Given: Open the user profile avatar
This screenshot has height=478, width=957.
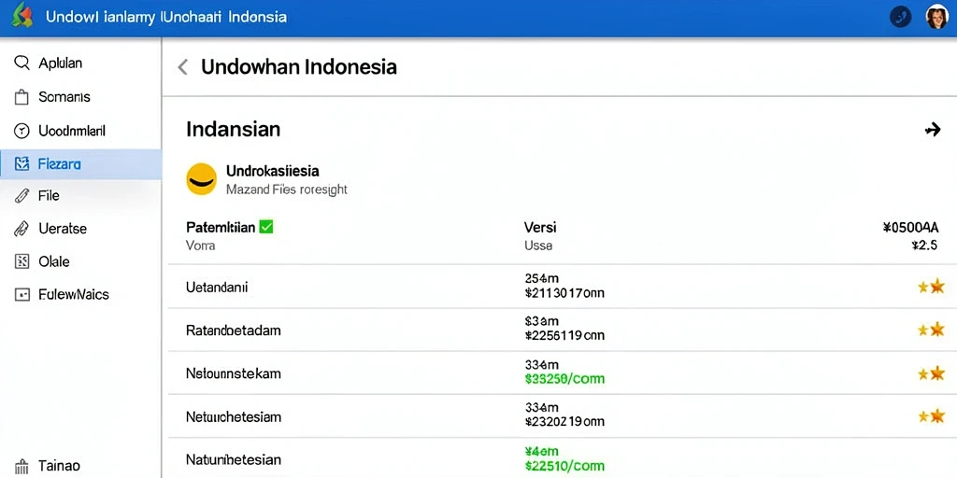Looking at the screenshot, I should (936, 17).
